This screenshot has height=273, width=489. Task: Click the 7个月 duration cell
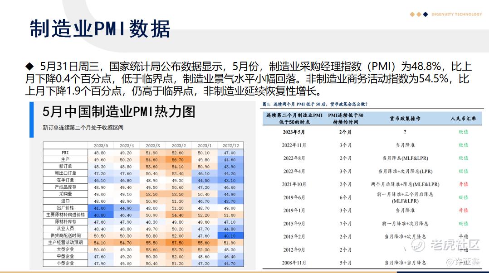point(345,224)
